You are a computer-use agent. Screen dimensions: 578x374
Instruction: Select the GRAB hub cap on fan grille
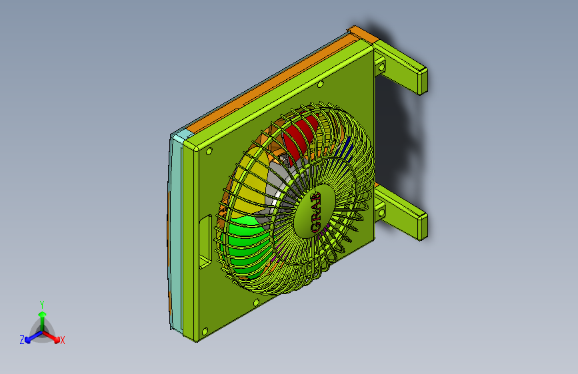click(315, 212)
